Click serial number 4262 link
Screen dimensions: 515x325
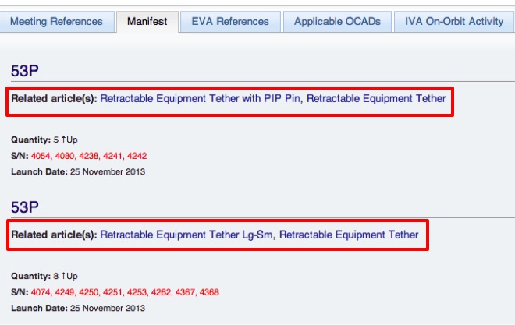161,292
